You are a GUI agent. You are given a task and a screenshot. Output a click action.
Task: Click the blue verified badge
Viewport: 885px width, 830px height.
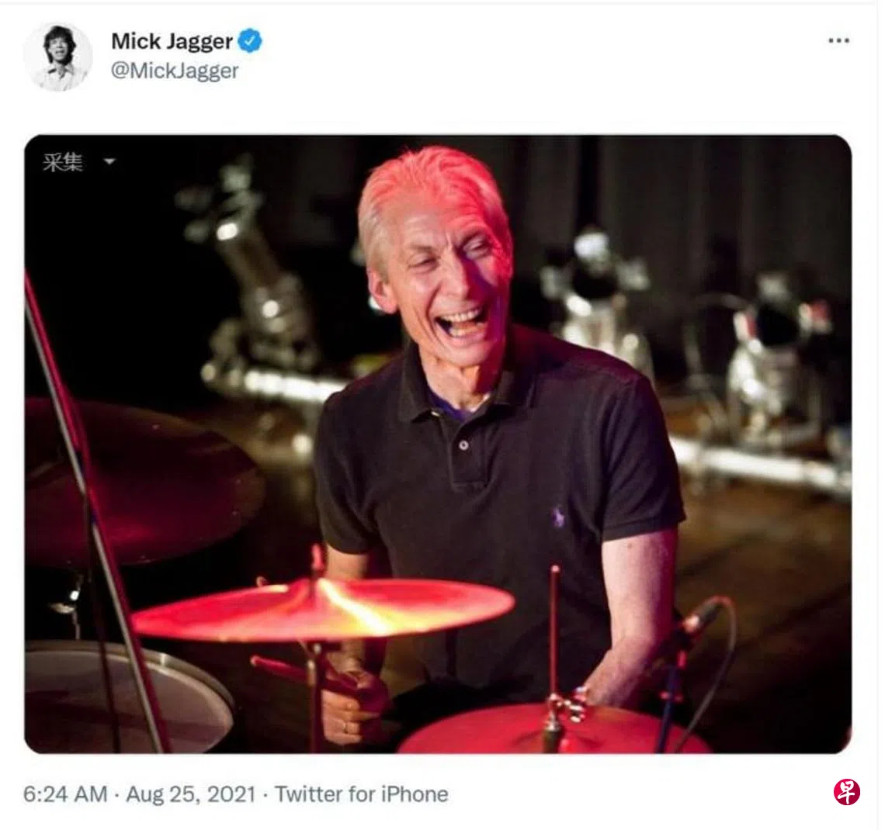point(249,40)
